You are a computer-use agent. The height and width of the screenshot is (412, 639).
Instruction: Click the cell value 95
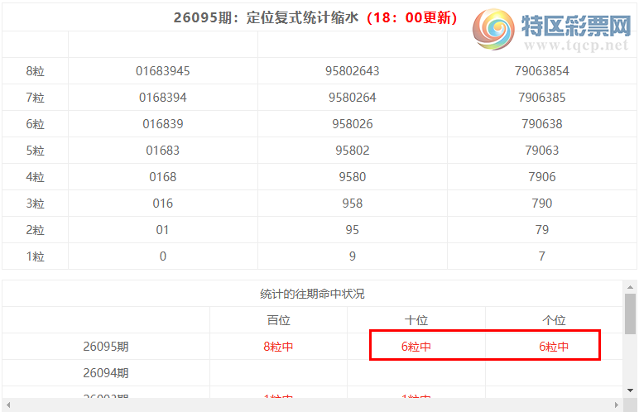click(353, 230)
